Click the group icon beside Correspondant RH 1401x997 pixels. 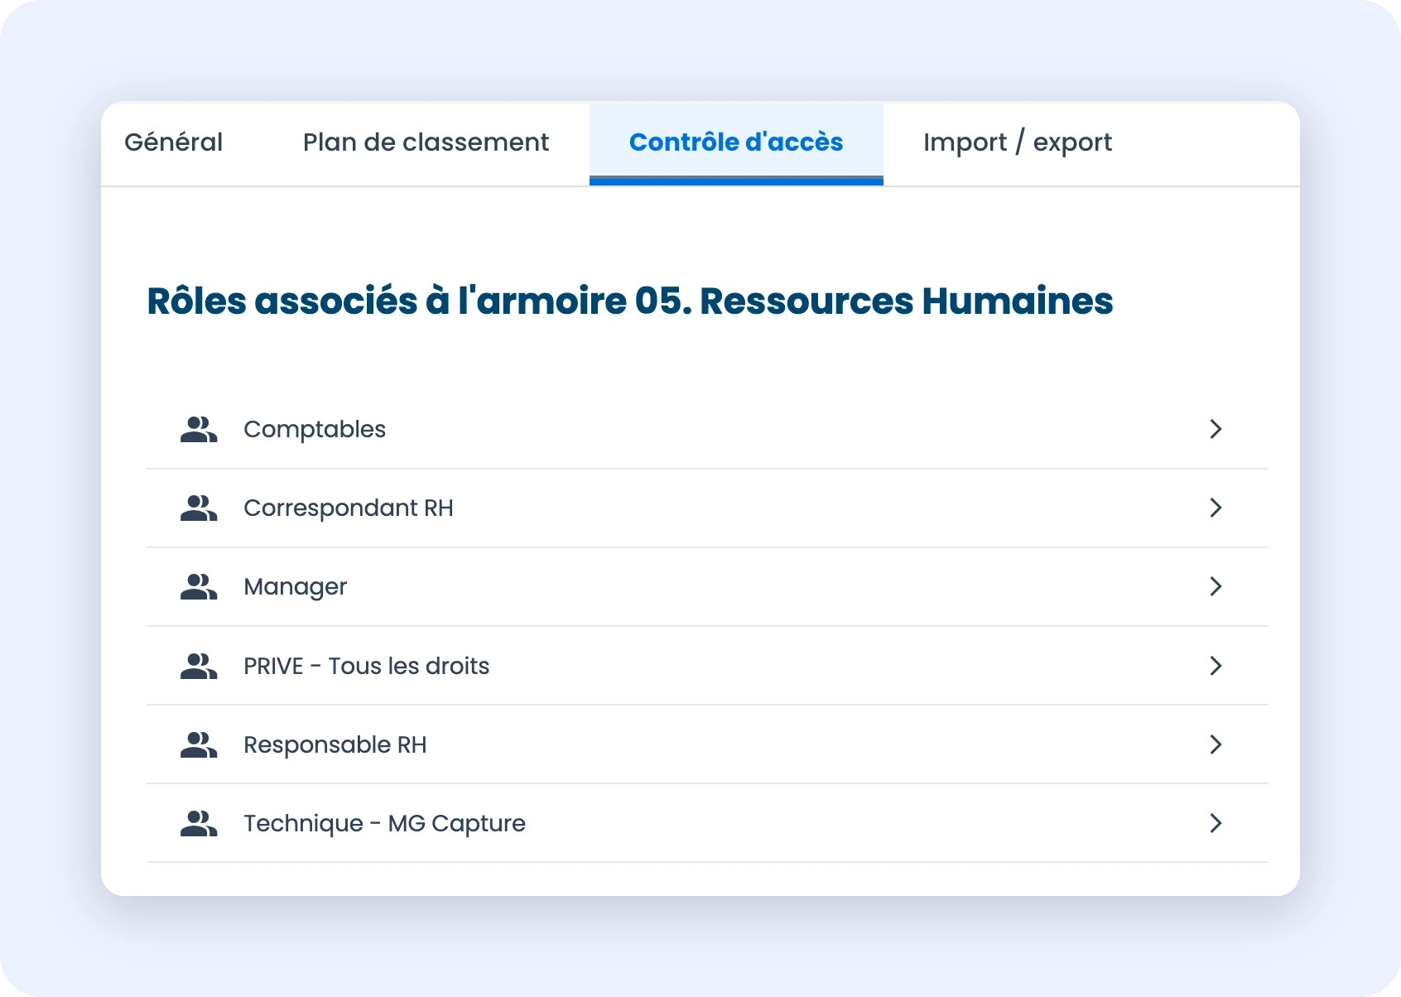click(199, 508)
